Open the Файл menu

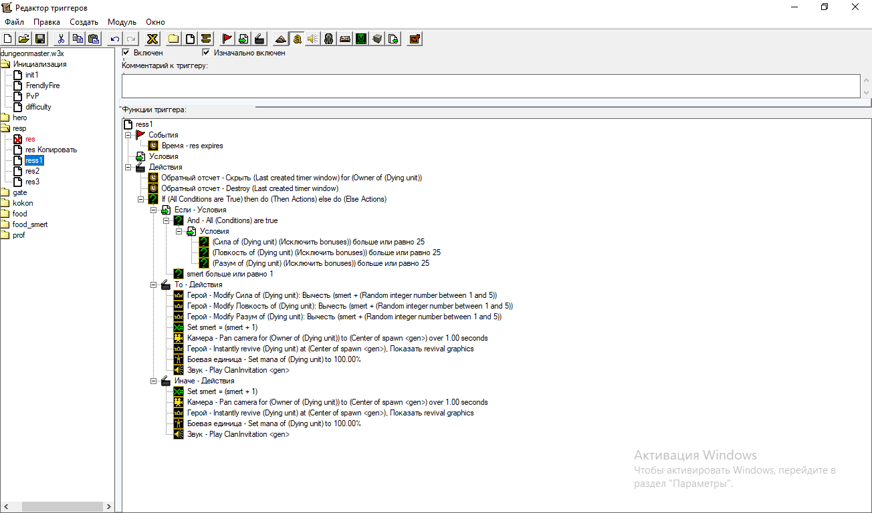(14, 22)
